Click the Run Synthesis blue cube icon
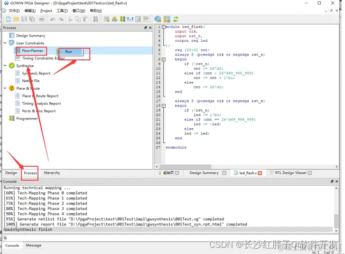 pos(158,19)
